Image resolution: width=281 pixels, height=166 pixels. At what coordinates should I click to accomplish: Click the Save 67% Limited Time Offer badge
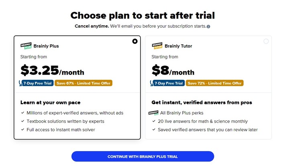coord(83,83)
